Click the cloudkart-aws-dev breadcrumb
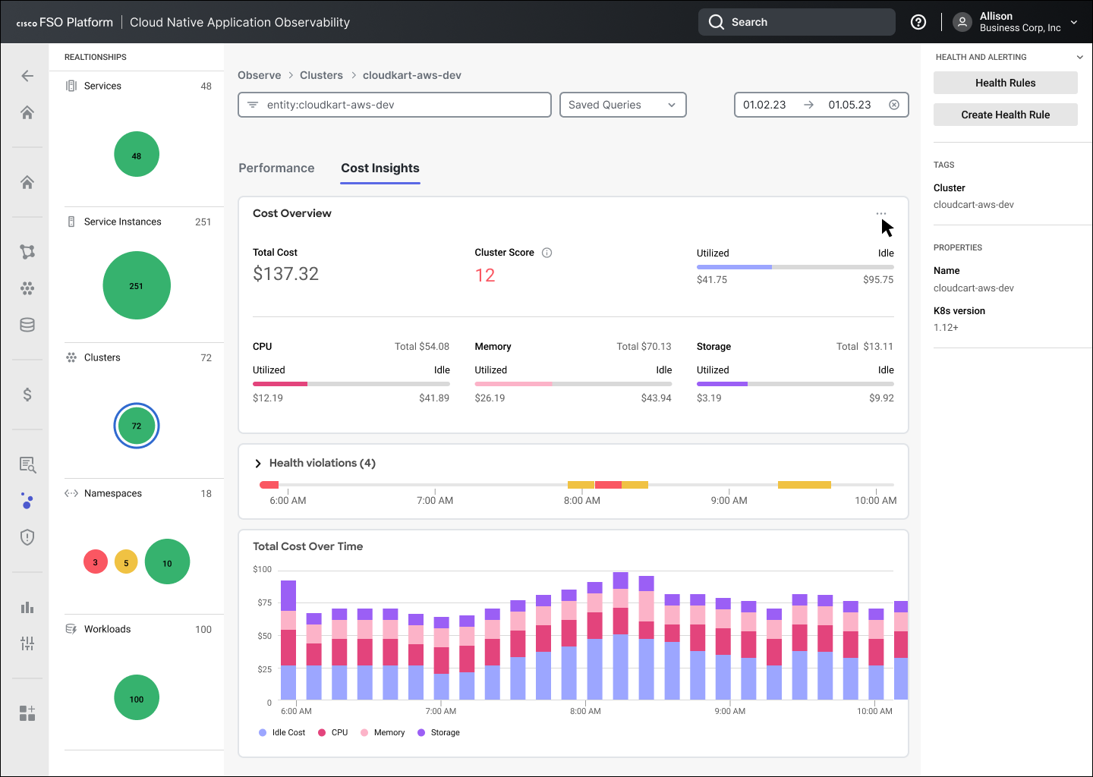 412,75
